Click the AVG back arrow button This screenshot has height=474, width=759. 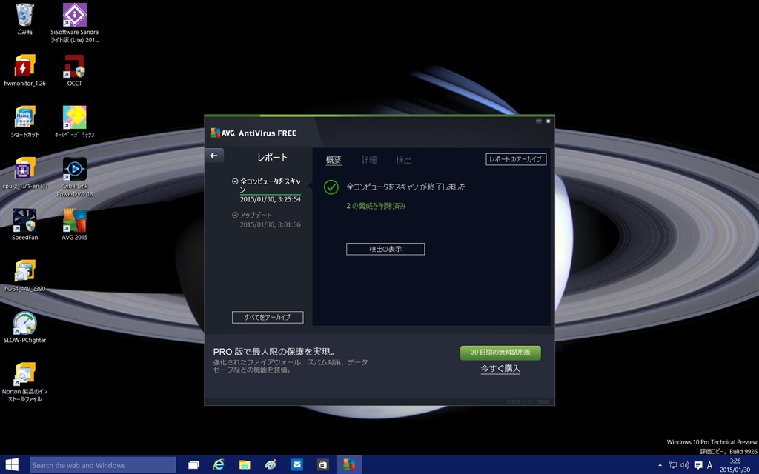tap(214, 156)
